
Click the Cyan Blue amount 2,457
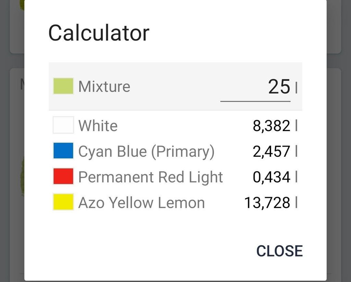(271, 151)
